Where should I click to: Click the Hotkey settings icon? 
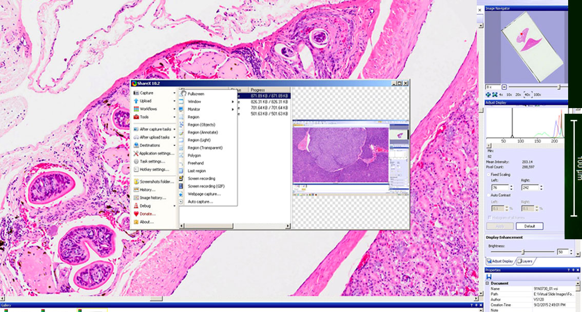(x=136, y=169)
